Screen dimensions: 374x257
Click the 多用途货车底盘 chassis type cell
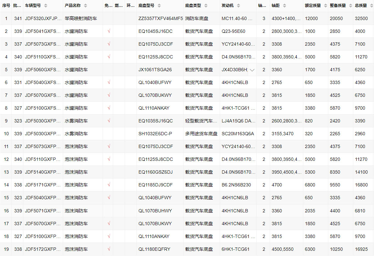pos(201,134)
